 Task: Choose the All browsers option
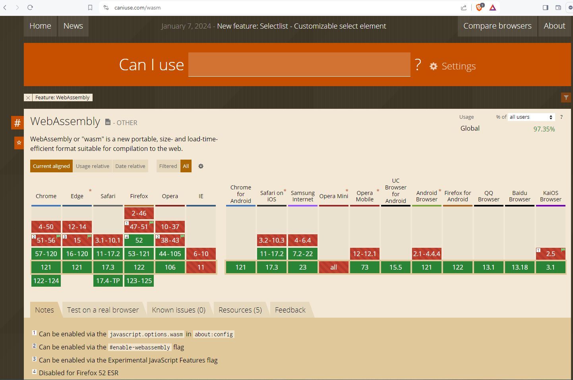pyautogui.click(x=186, y=166)
